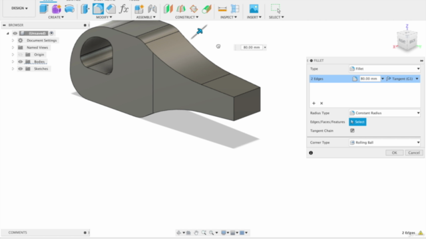Expand the Document Settings tree node

[13, 40]
